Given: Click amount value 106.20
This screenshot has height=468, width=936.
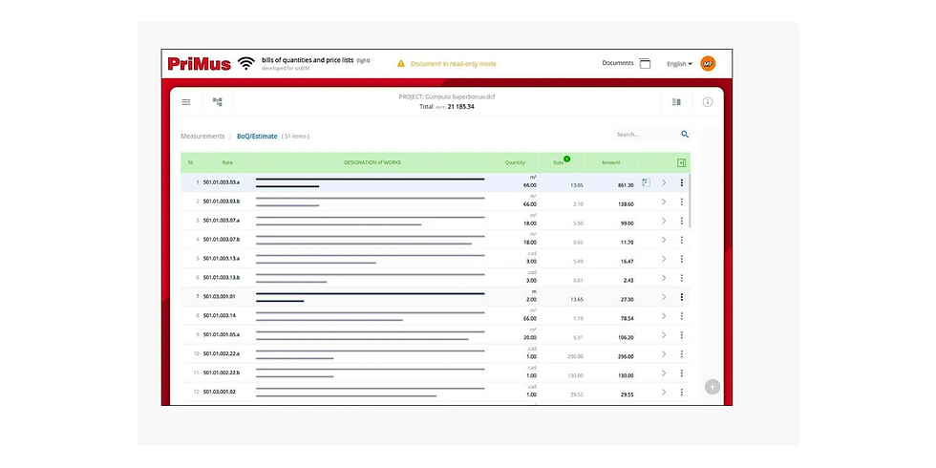Looking at the screenshot, I should (626, 338).
